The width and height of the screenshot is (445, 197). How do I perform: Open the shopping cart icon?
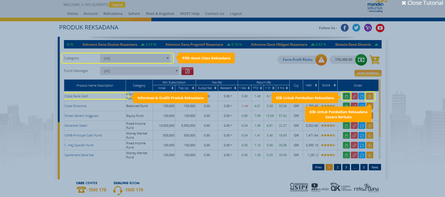click(x=375, y=60)
